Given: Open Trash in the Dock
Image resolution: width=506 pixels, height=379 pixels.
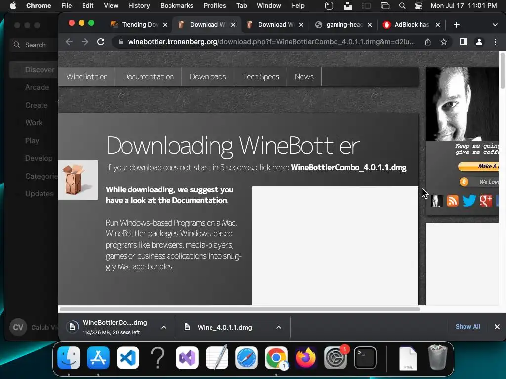Looking at the screenshot, I should click(438, 357).
